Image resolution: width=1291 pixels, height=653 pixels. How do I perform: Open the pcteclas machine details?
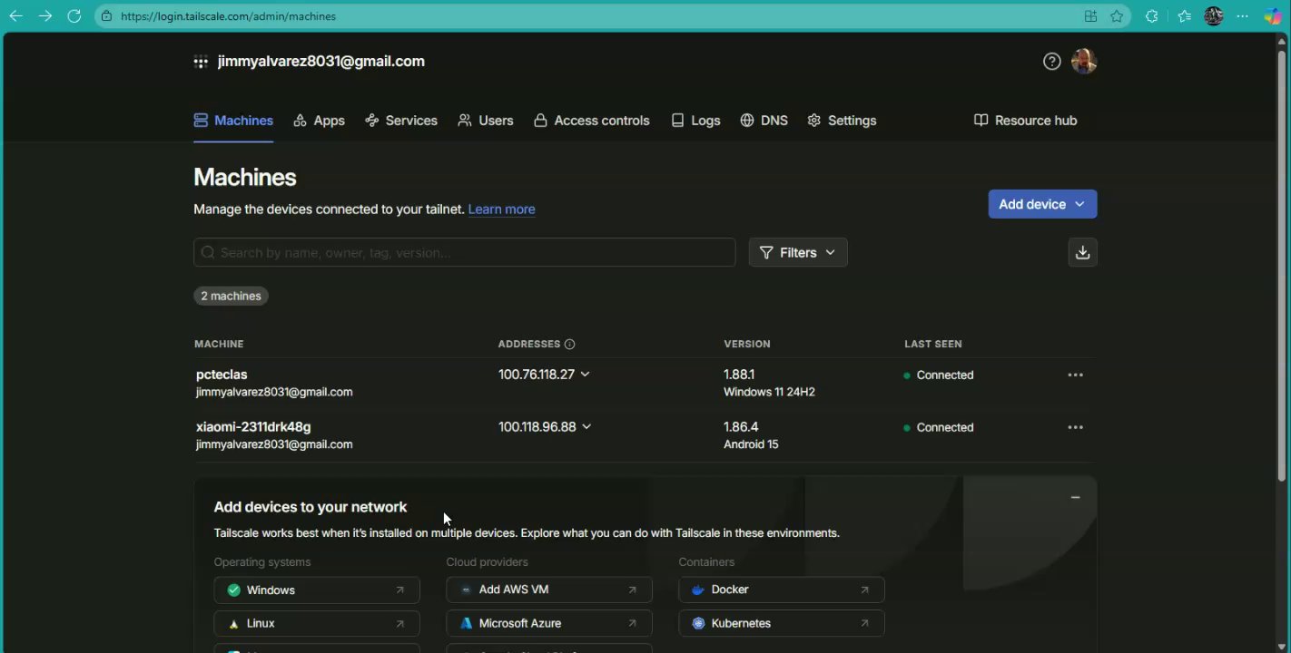(x=222, y=375)
